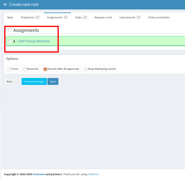Click the Tasks count badge
This screenshot has height=179, width=185.
pos(85,18)
